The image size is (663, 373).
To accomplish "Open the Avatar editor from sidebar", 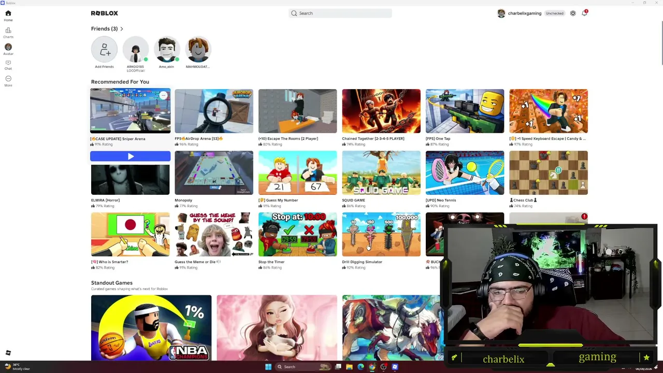I will point(8,49).
